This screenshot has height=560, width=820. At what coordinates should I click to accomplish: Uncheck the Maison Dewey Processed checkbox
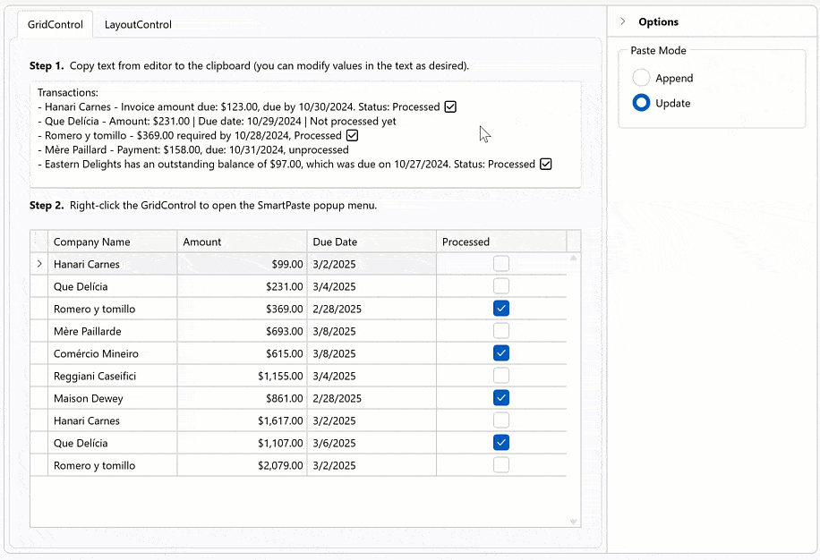click(500, 398)
